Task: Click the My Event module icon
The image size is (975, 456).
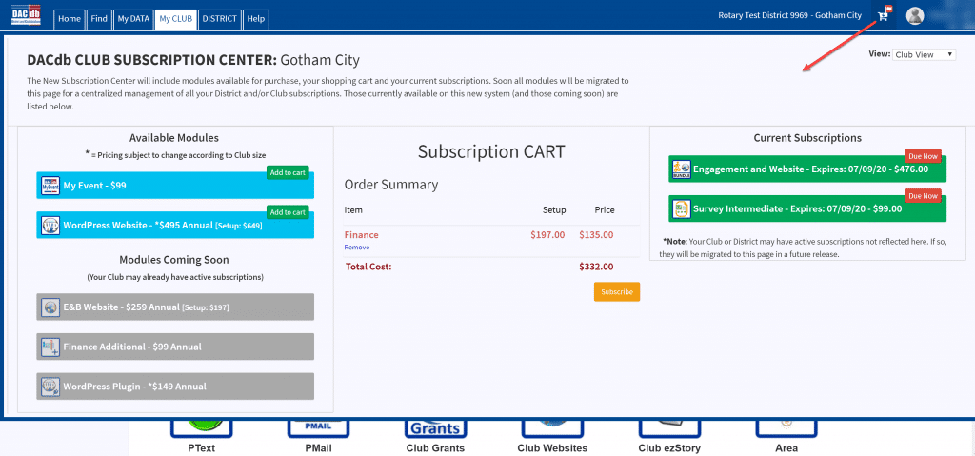Action: (50, 186)
